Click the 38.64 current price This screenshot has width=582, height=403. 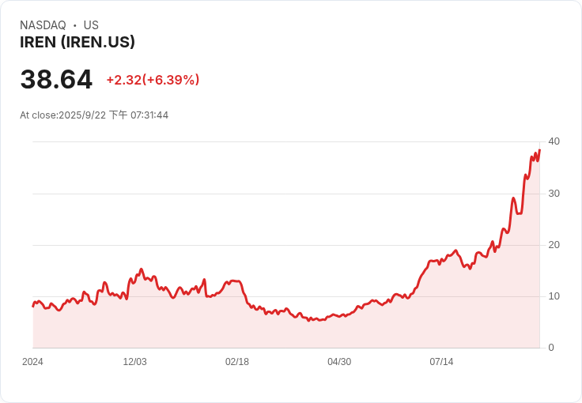pos(56,79)
